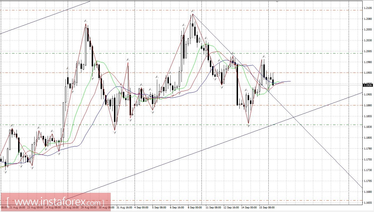Select the 1.2105 price axis label

pos(368,8)
